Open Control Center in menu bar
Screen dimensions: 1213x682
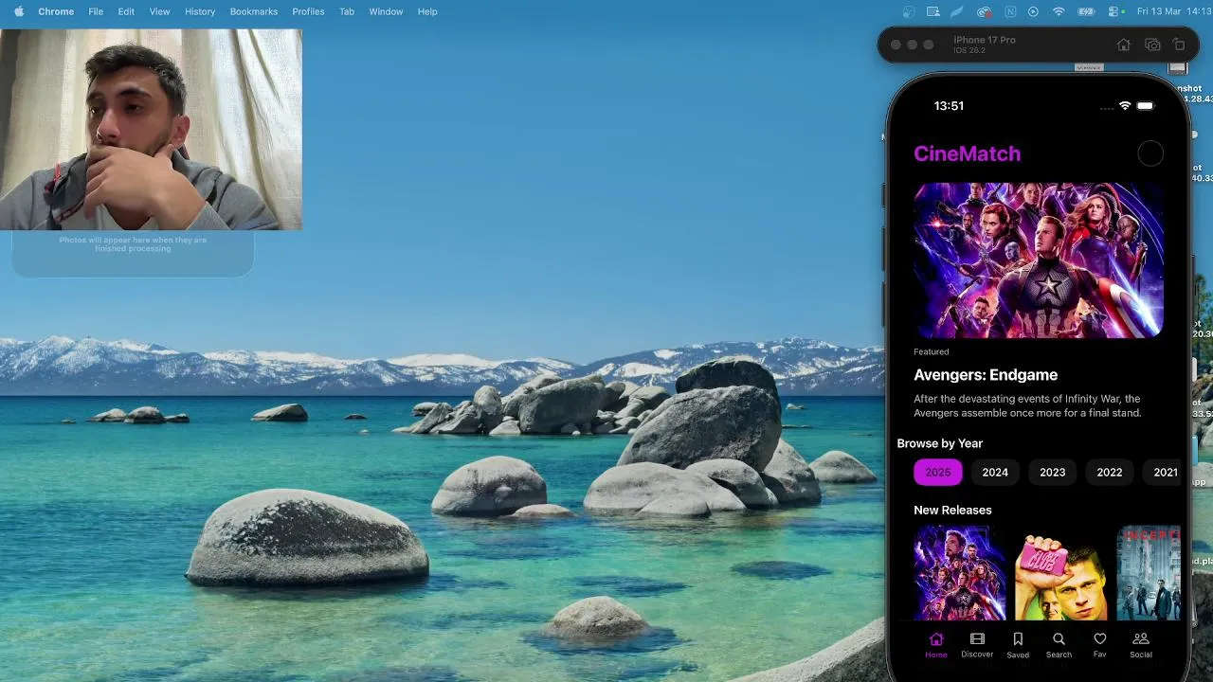pyautogui.click(x=1113, y=11)
